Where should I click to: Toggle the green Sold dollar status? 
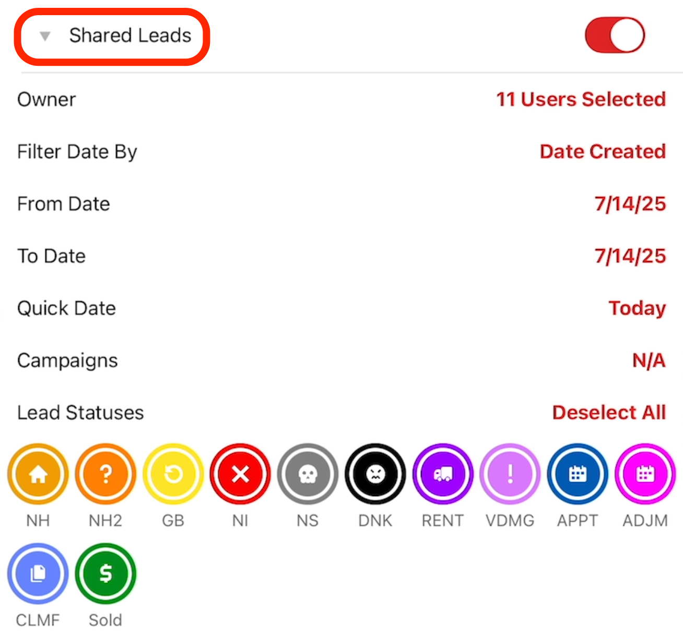[105, 573]
